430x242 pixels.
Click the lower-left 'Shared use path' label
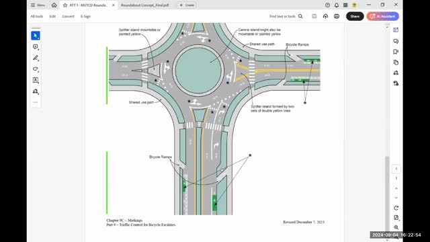(141, 102)
